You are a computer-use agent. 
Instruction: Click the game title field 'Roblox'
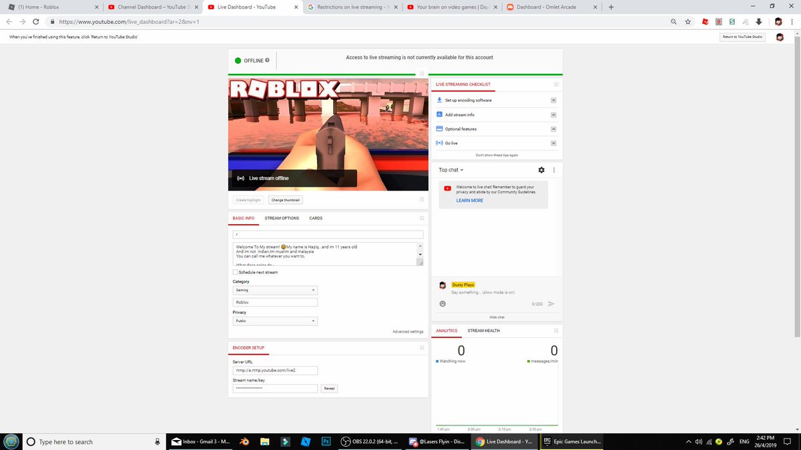coord(275,302)
